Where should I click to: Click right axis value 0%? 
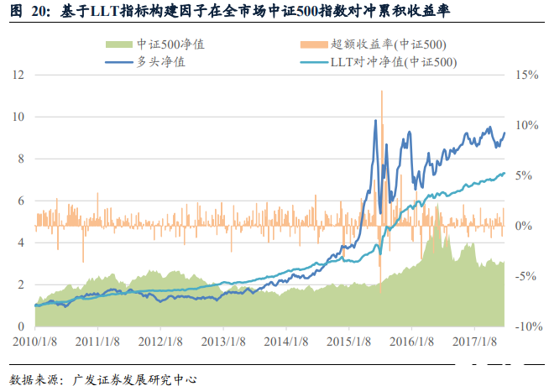[x=524, y=226]
